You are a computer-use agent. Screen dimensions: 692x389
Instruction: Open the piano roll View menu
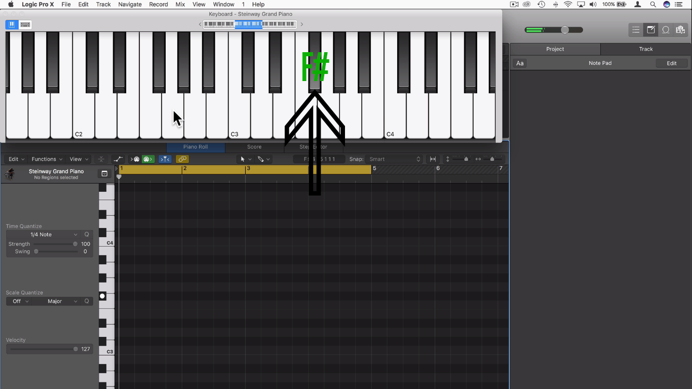(x=79, y=159)
